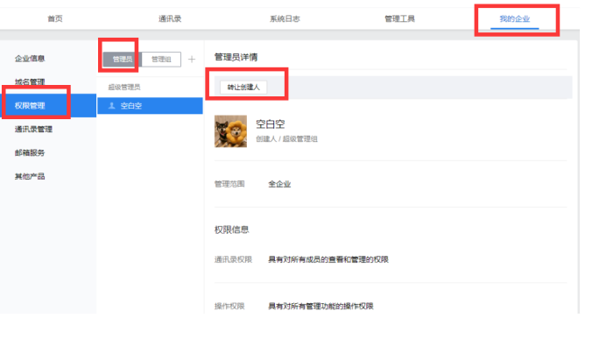The width and height of the screenshot is (606, 339).
Task: Click the 管理范围 label
Action: tap(229, 184)
